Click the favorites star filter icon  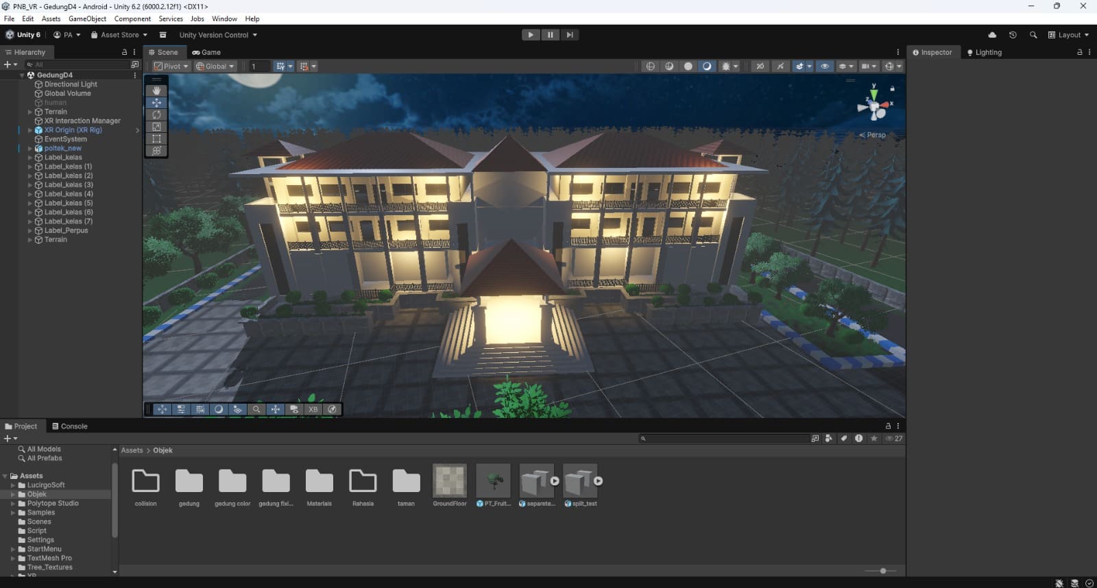tap(873, 439)
